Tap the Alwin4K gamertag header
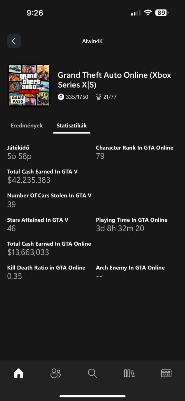The height and width of the screenshot is (401, 185). (x=92, y=41)
